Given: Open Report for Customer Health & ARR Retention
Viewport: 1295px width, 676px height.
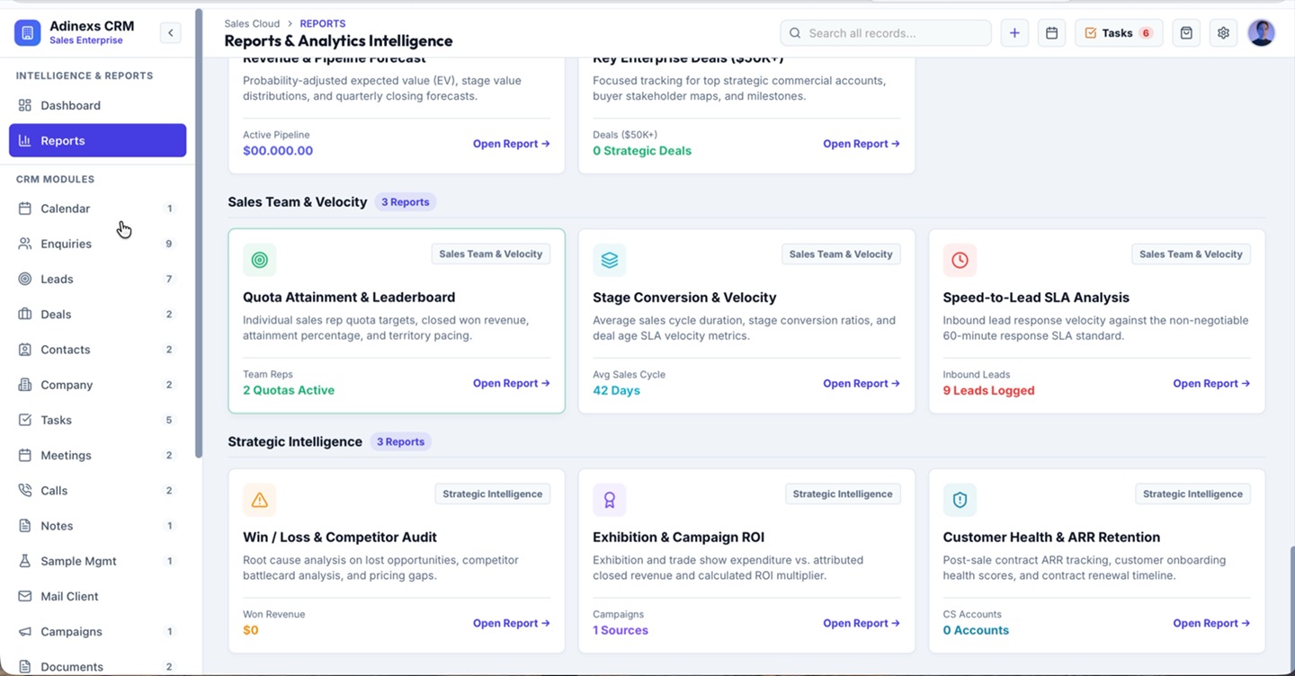Looking at the screenshot, I should (1211, 624).
